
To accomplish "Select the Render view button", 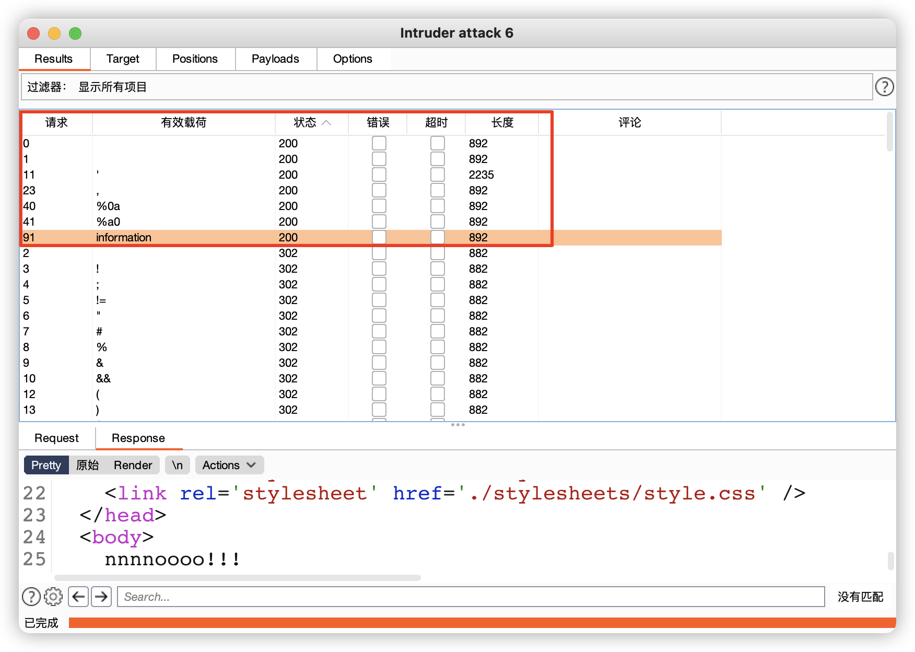I will [x=133, y=465].
